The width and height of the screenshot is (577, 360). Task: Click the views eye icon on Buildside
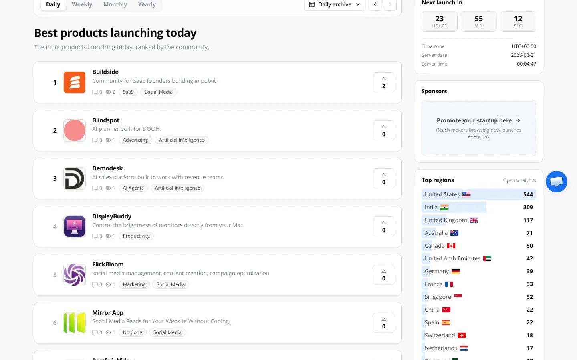[x=108, y=92]
